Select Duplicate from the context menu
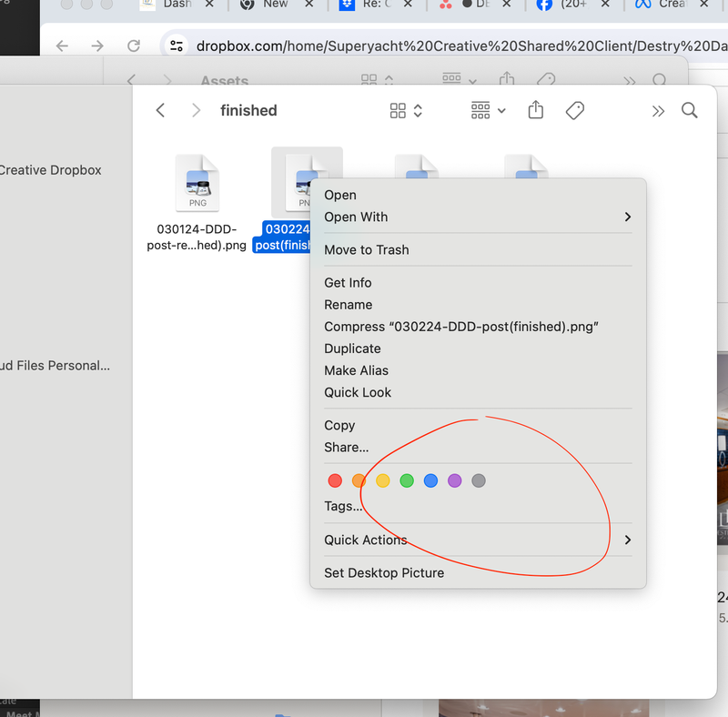Viewport: 728px width, 717px height. (x=352, y=348)
